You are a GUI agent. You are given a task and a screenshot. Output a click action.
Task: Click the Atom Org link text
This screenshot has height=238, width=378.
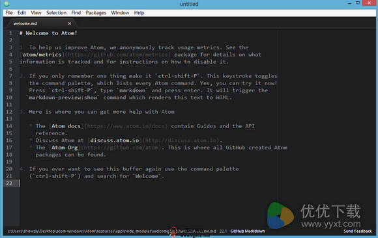[65, 148]
